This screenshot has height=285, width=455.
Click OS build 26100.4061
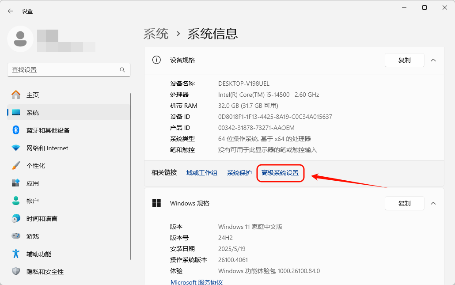coord(233,260)
